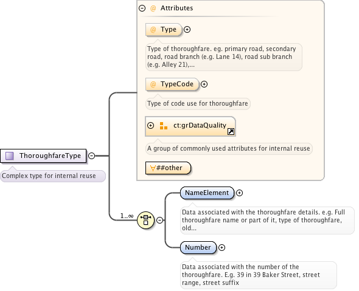Collapse the sequence compositor children
Image resolution: width=359 pixels, height=291 pixels.
160,220
